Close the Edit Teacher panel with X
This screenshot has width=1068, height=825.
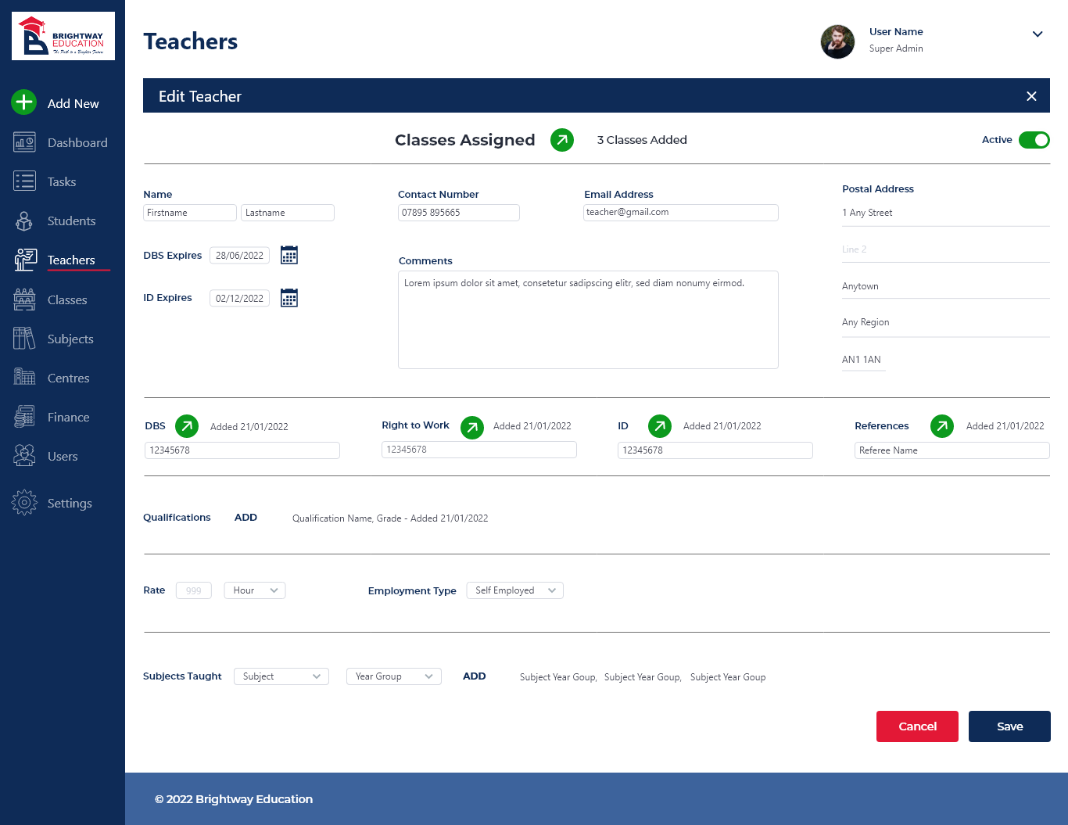[1031, 96]
